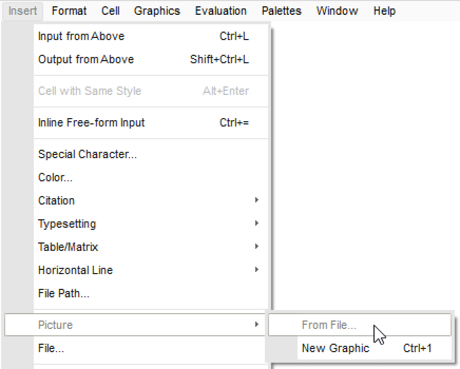
Task: Close the open Insert menu
Action: tap(23, 11)
